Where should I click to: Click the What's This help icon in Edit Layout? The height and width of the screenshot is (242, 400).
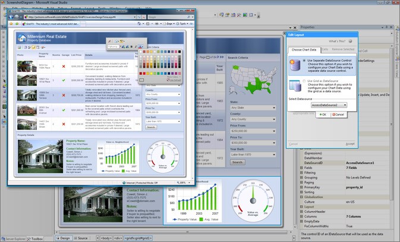350,41
